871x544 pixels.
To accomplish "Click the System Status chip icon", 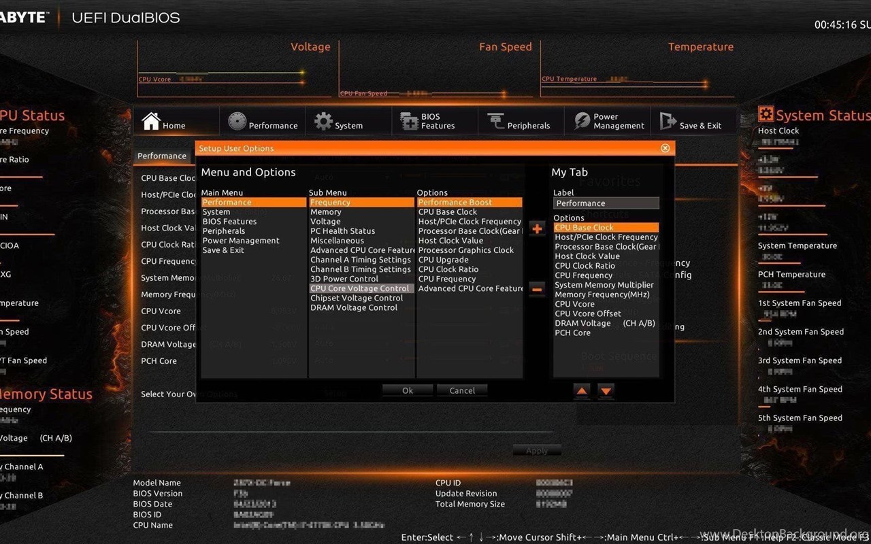I will [766, 114].
